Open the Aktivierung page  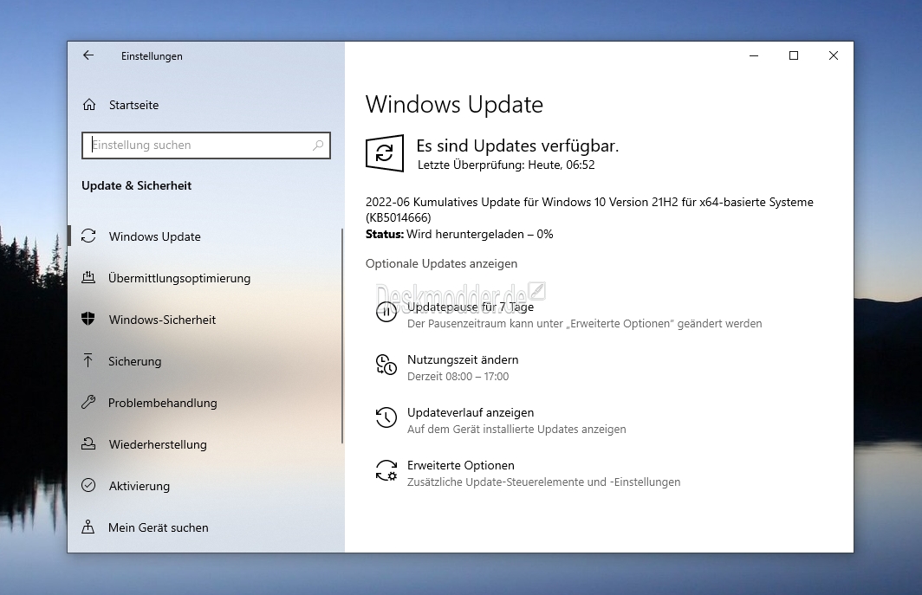point(139,486)
